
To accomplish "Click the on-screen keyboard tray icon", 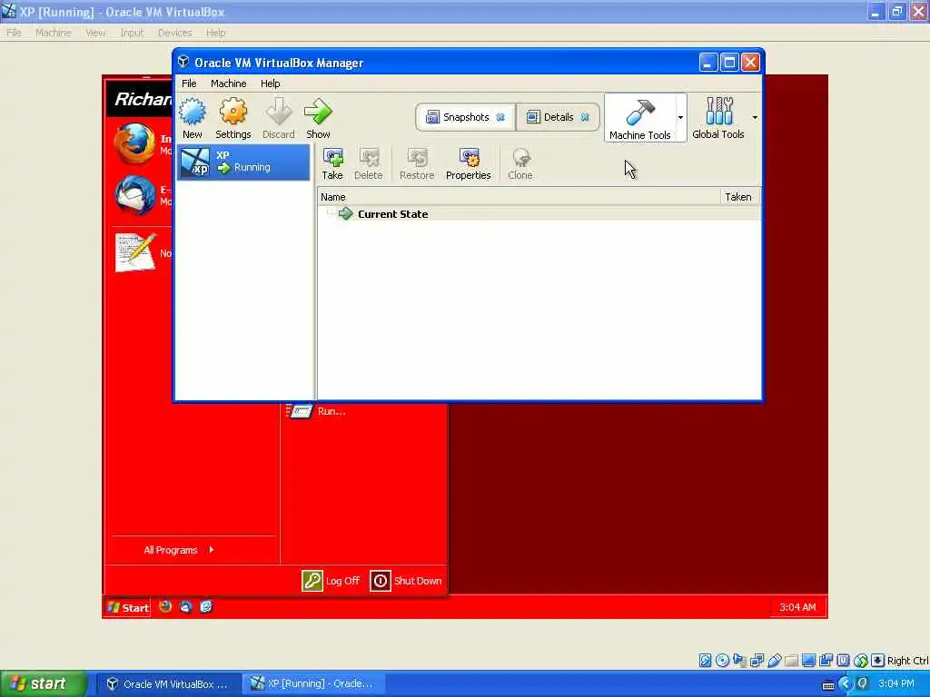I will 828,686.
